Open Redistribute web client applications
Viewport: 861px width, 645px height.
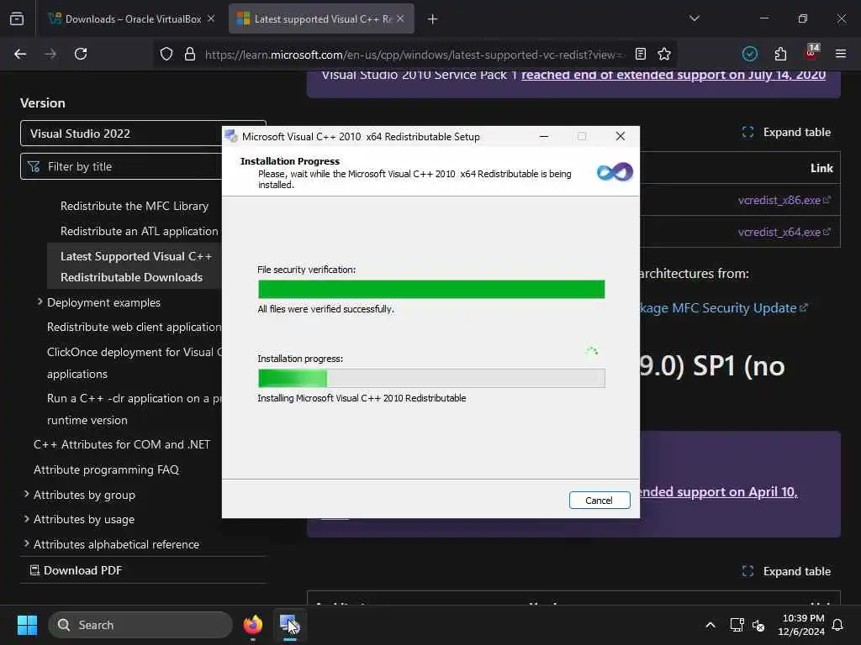134,327
